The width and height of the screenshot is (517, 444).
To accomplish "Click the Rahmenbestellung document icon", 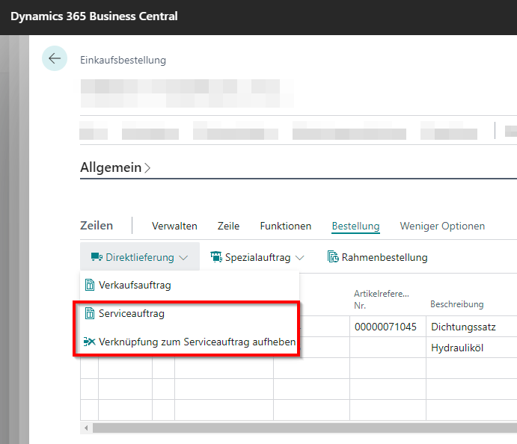I will [333, 256].
